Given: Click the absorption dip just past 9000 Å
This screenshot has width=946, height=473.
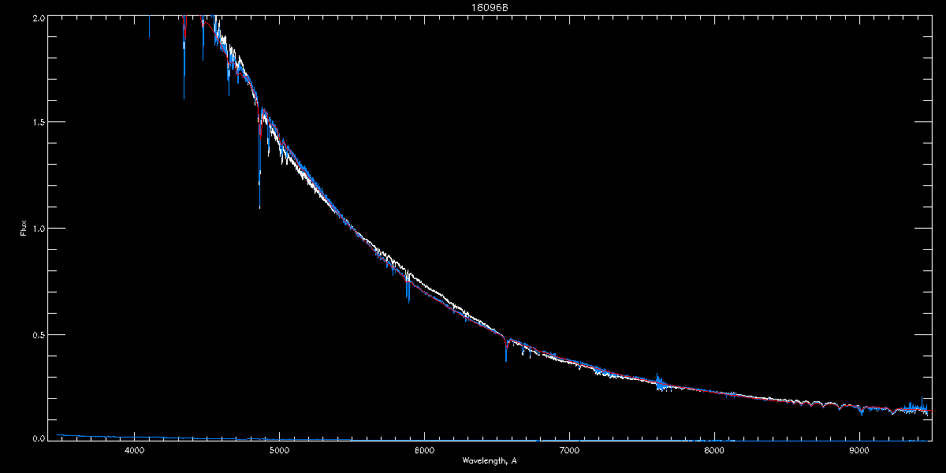Looking at the screenshot, I should click(861, 412).
